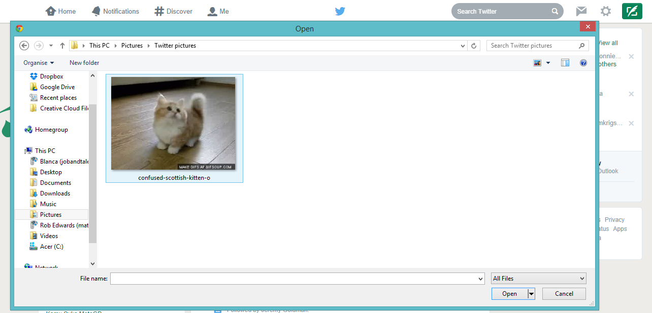Toggle the preview pane
Image resolution: width=652 pixels, height=313 pixels.
565,63
